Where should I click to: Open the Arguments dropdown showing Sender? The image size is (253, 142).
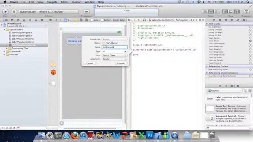pos(114,59)
